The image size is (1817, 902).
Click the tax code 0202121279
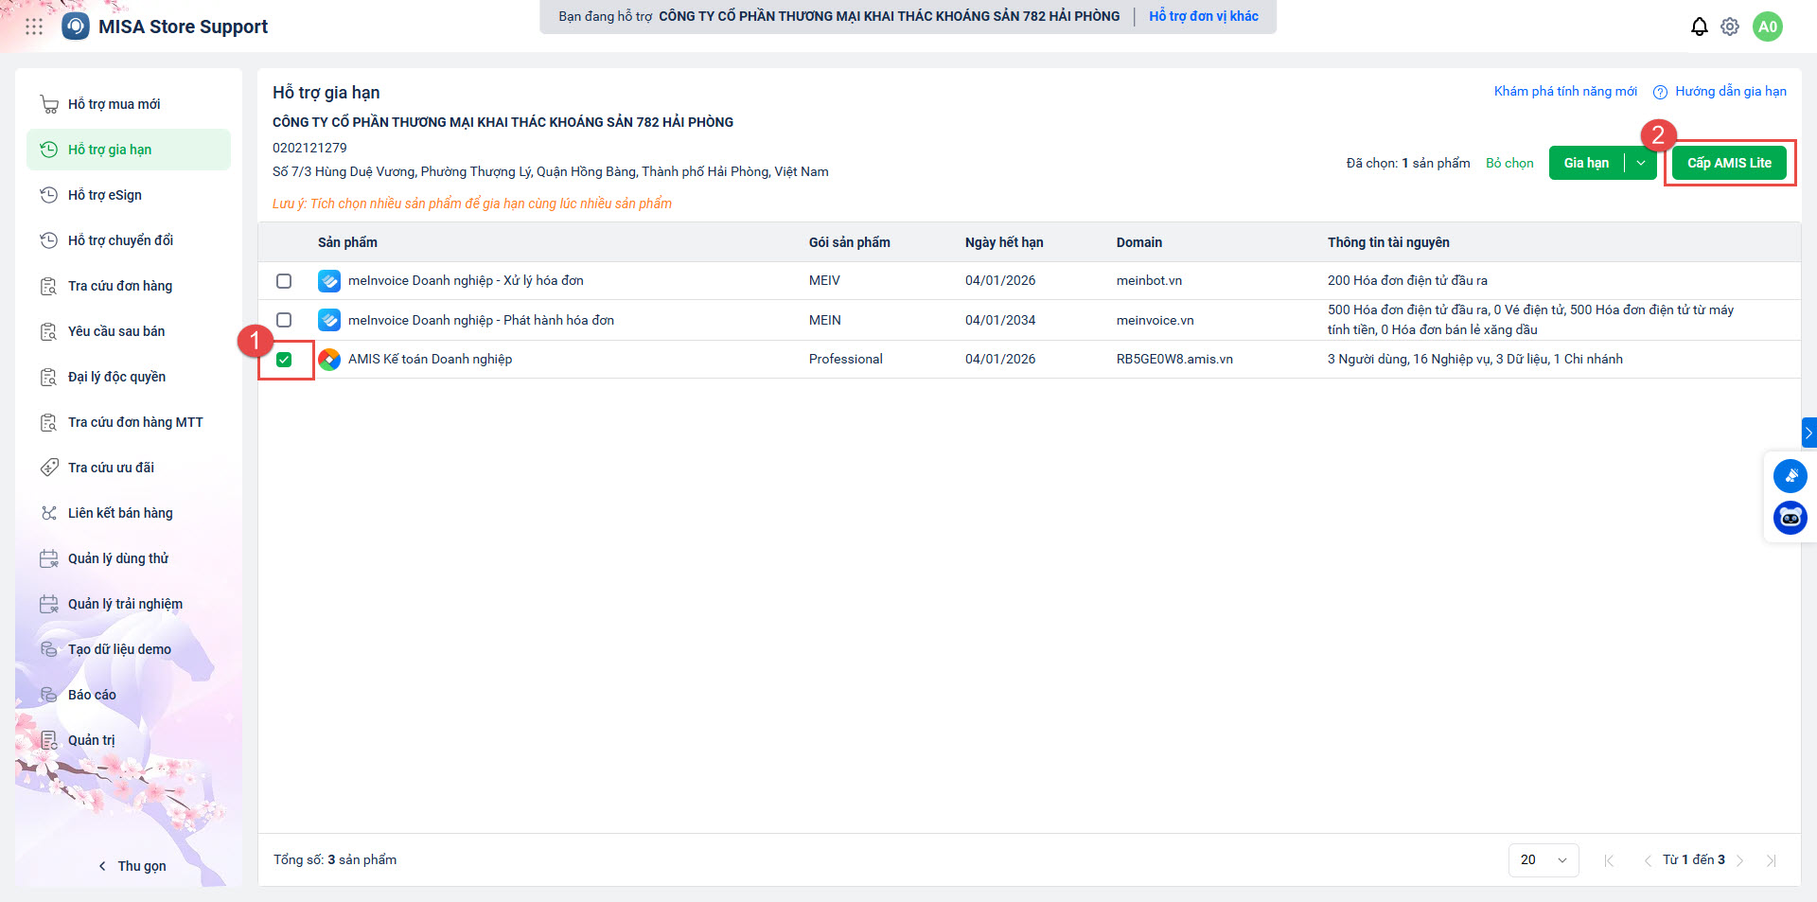pyautogui.click(x=309, y=148)
